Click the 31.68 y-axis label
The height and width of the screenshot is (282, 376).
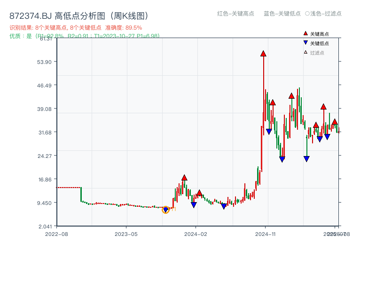(x=45, y=133)
